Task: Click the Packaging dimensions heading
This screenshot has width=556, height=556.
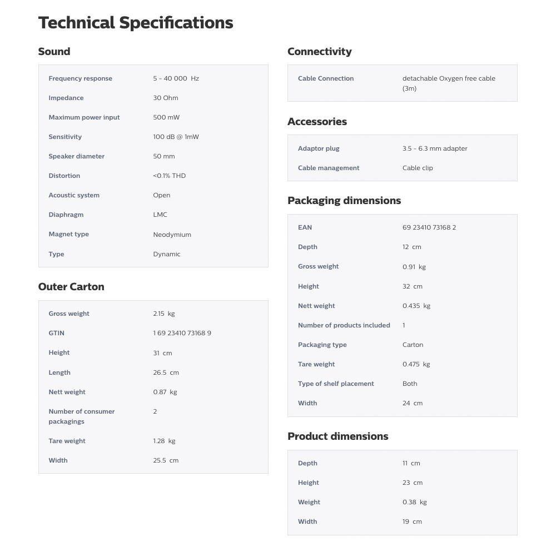Action: tap(344, 201)
